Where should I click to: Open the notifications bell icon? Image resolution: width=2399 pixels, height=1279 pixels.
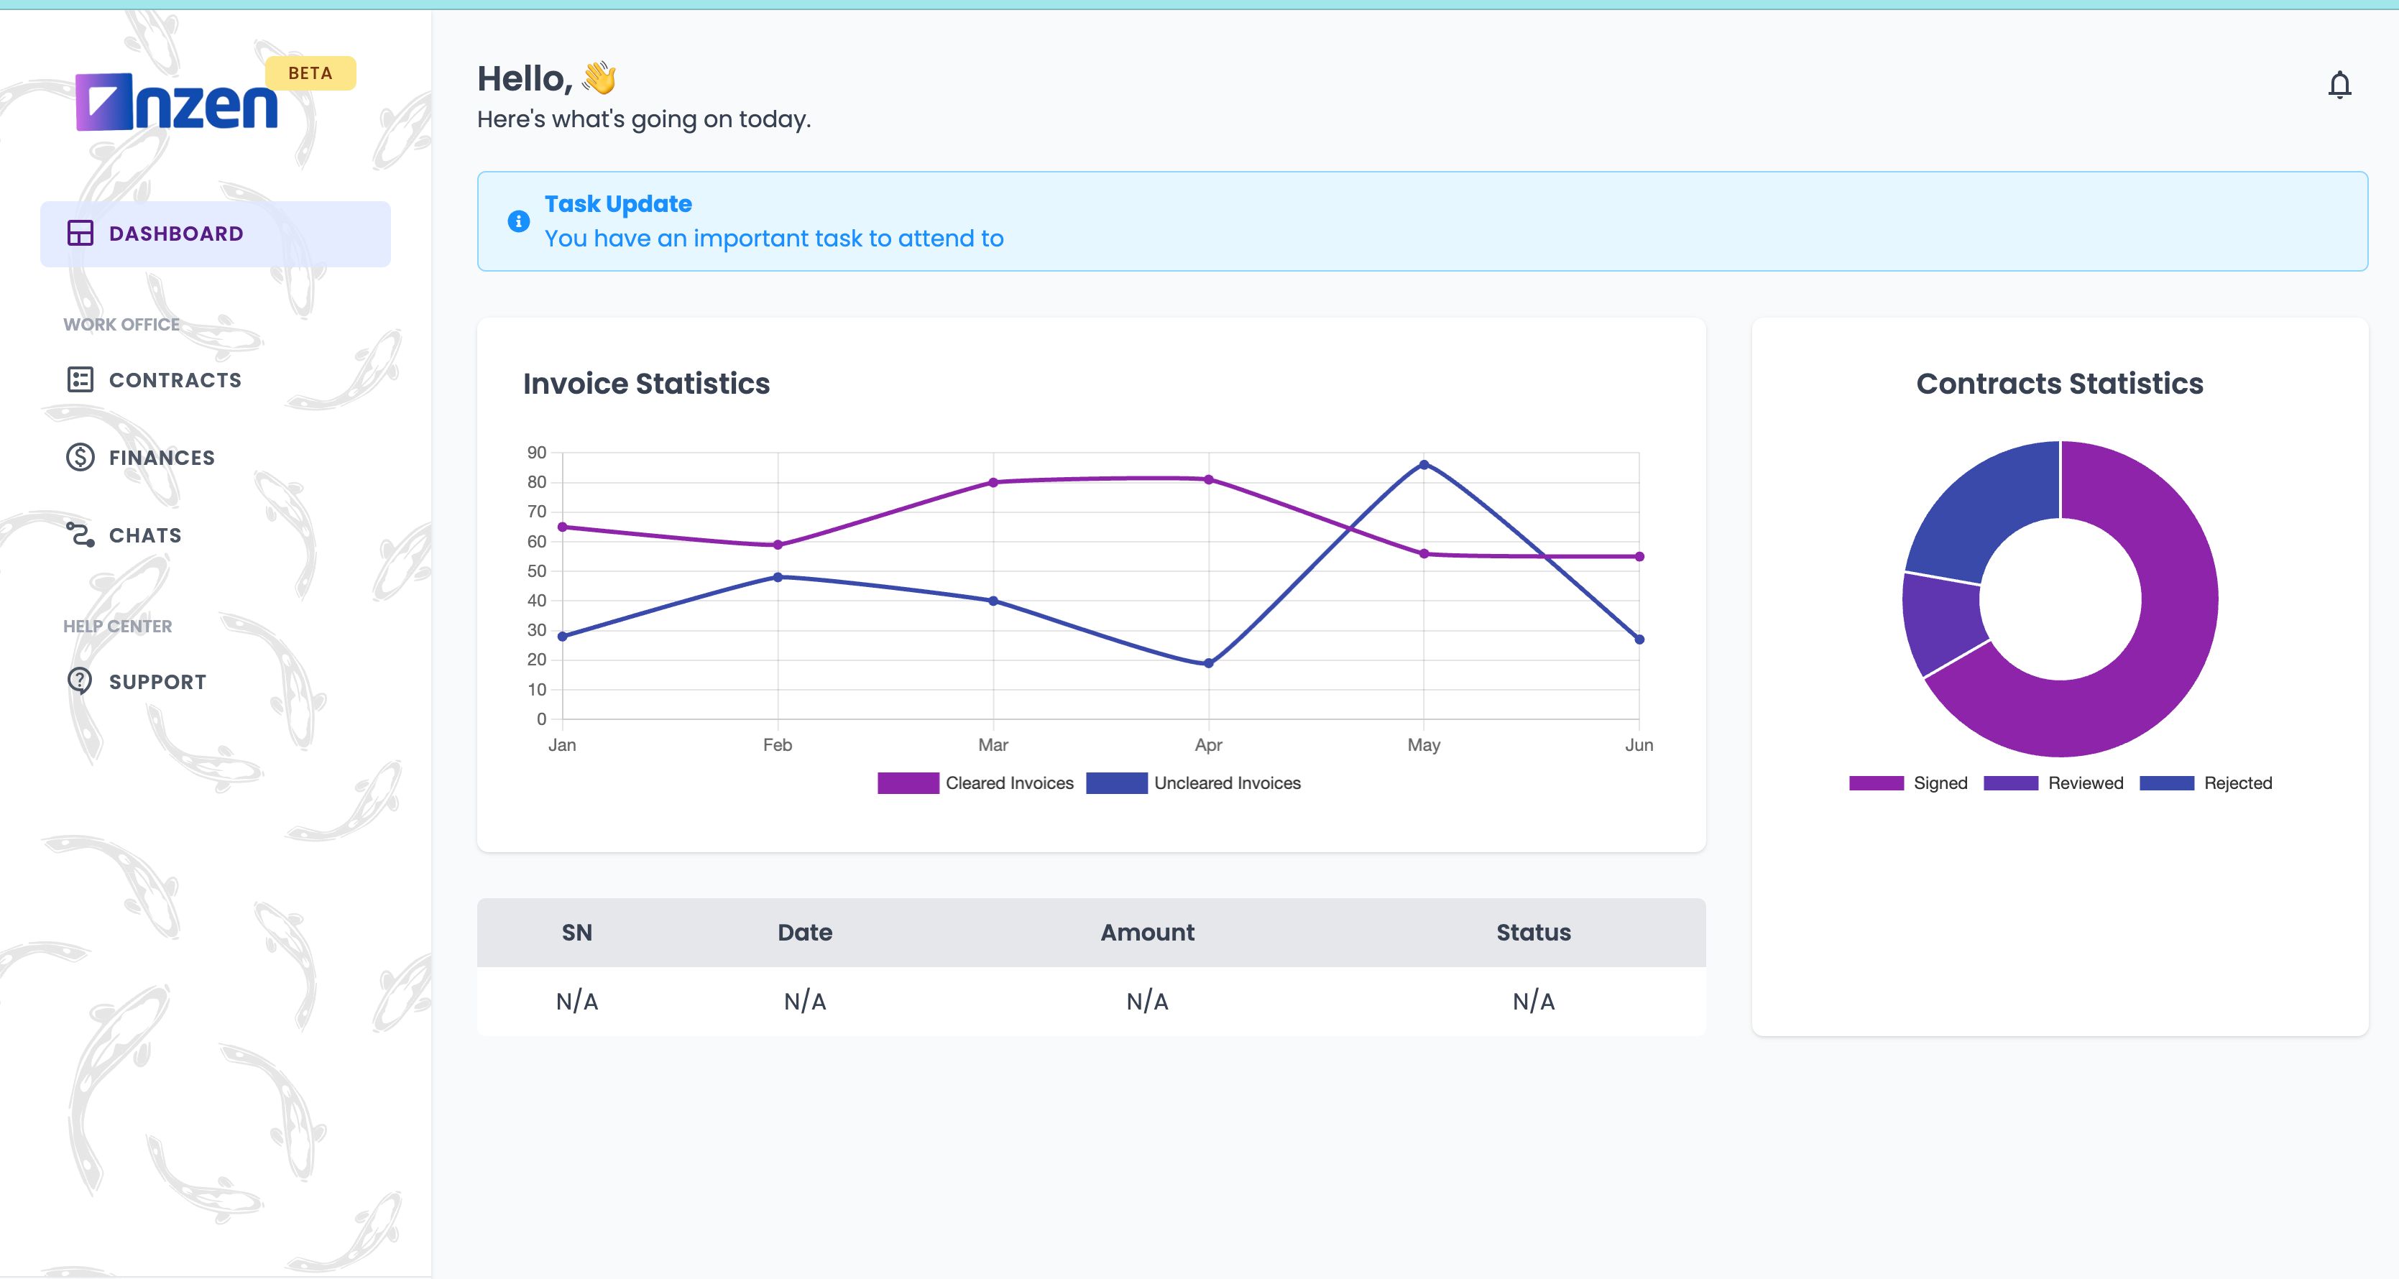tap(2339, 85)
